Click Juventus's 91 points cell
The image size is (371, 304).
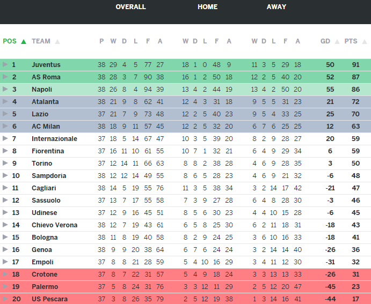(355, 65)
